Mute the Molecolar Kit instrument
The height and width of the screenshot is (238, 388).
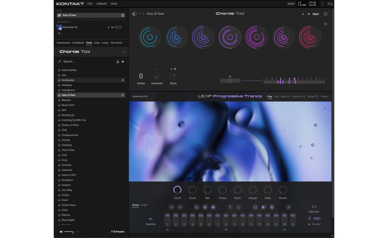[x=112, y=27]
